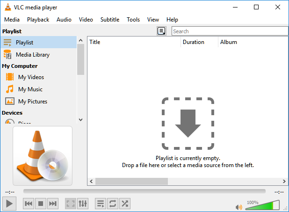Sort playlist by Album column
289x212 pixels.
coord(253,42)
